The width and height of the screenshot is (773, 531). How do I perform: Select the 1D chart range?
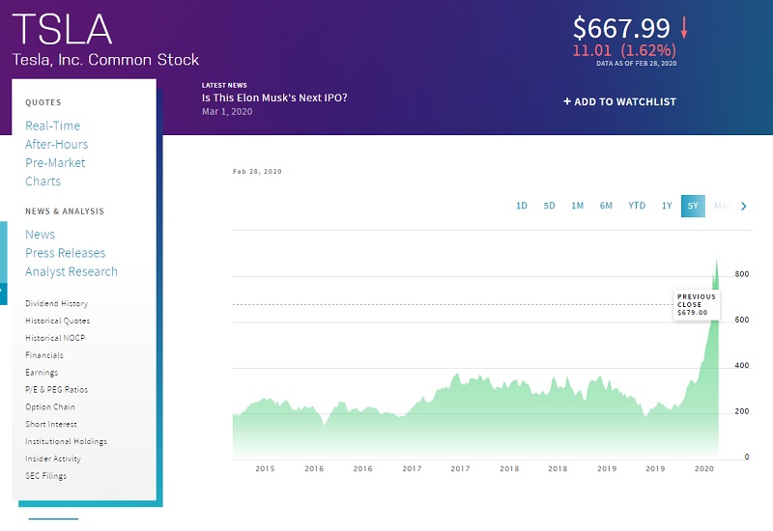click(x=522, y=206)
